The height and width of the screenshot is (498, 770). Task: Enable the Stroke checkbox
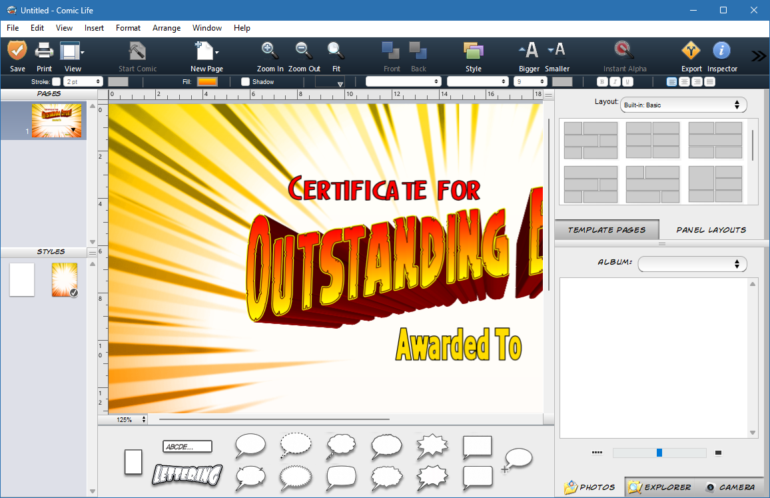click(57, 81)
